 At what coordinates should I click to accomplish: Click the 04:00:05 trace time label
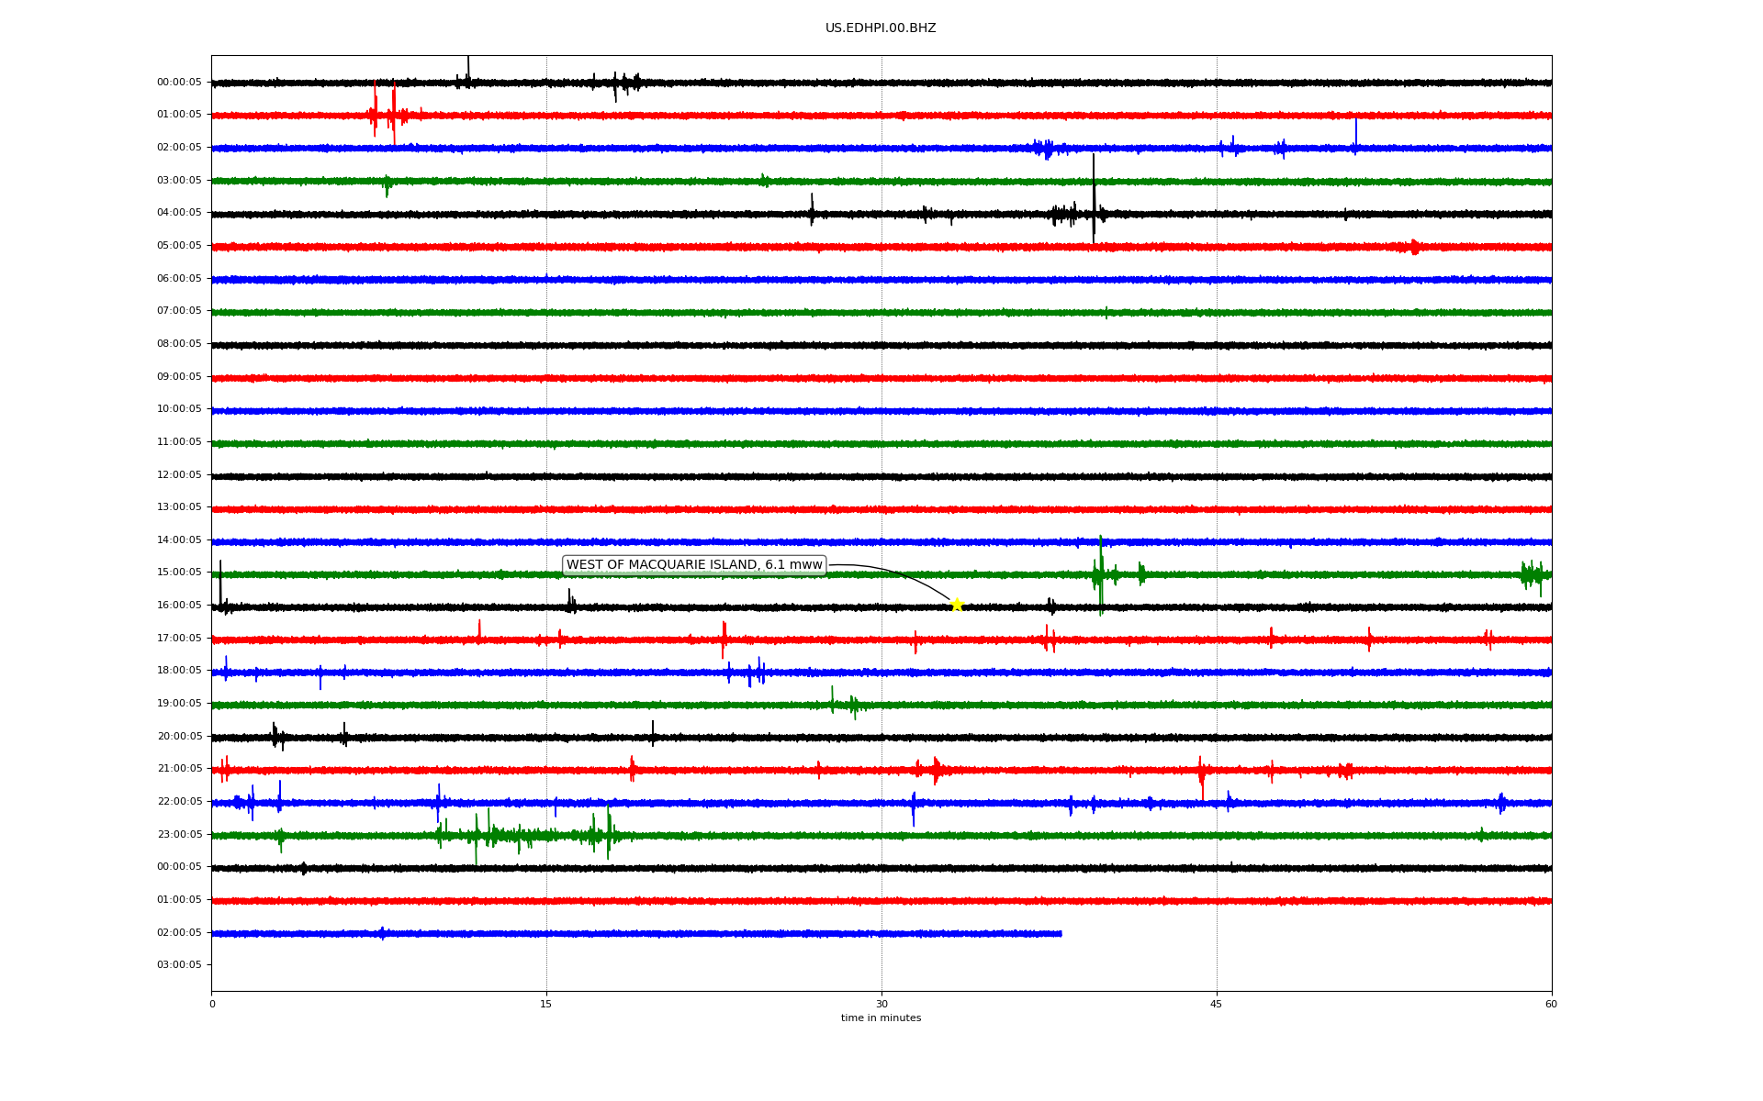(x=179, y=213)
